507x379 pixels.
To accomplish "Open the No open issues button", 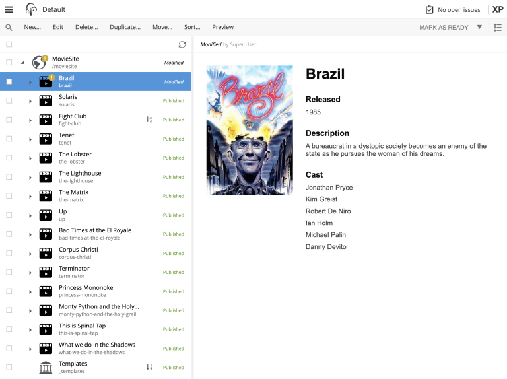I will tap(452, 10).
